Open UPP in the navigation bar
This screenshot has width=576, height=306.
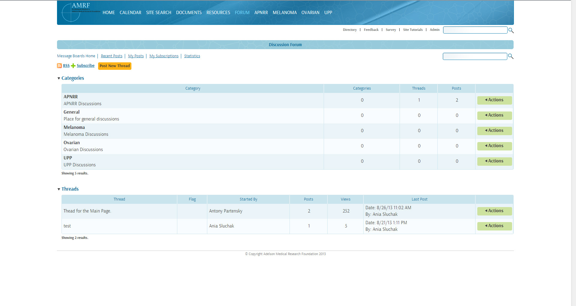[x=328, y=13]
